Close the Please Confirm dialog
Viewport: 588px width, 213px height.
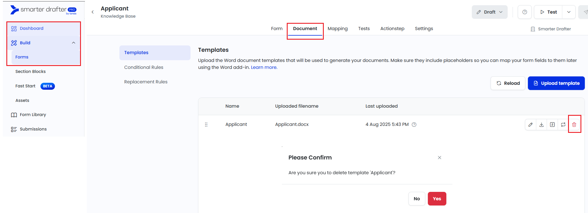coord(439,157)
